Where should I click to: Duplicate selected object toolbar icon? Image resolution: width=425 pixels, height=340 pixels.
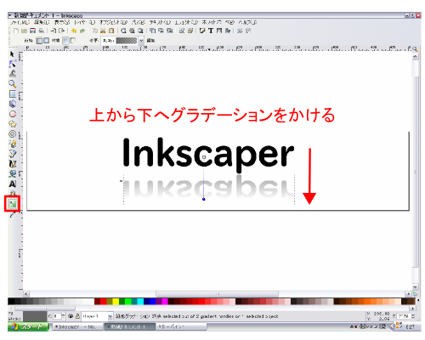pos(153,31)
